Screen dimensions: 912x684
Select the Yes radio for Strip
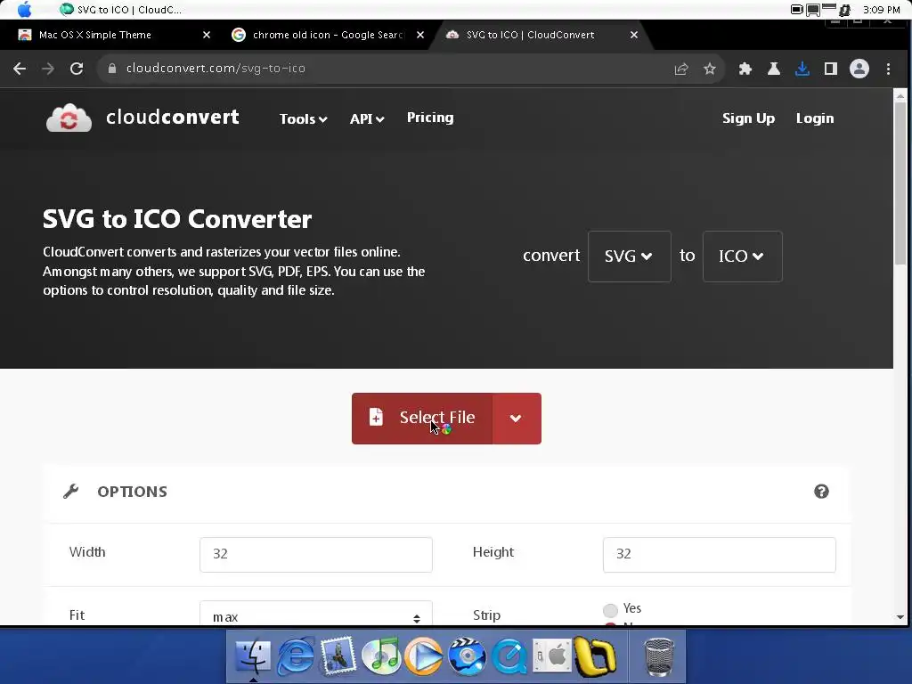tap(610, 610)
